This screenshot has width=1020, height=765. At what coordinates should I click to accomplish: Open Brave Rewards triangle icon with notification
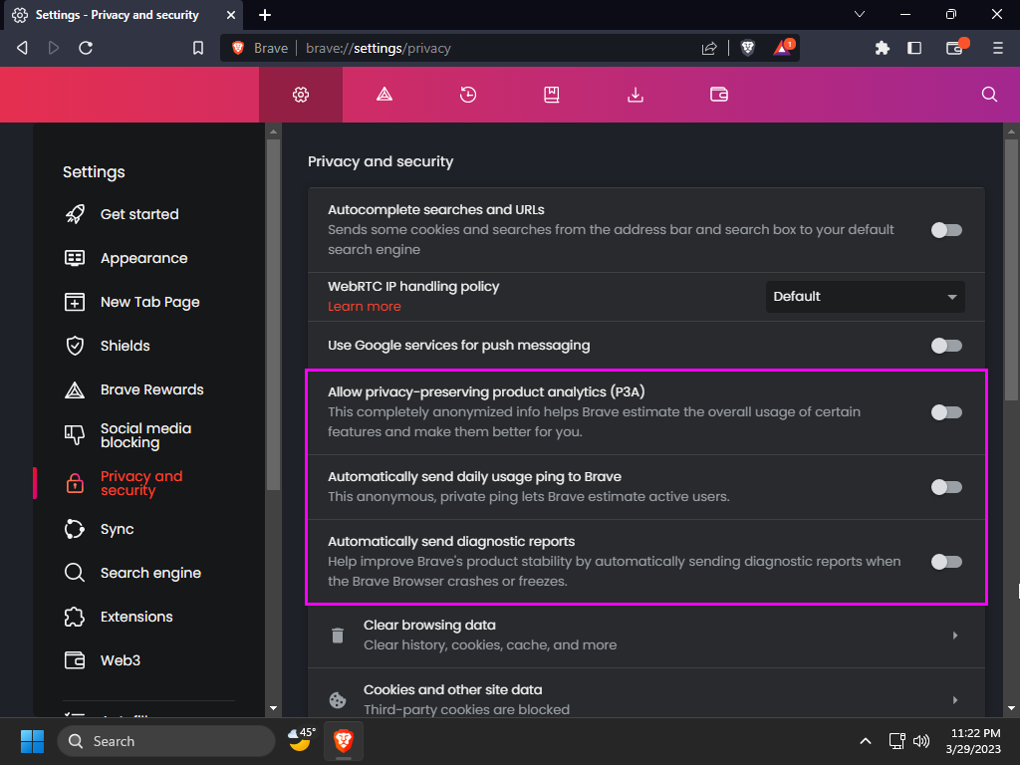783,48
